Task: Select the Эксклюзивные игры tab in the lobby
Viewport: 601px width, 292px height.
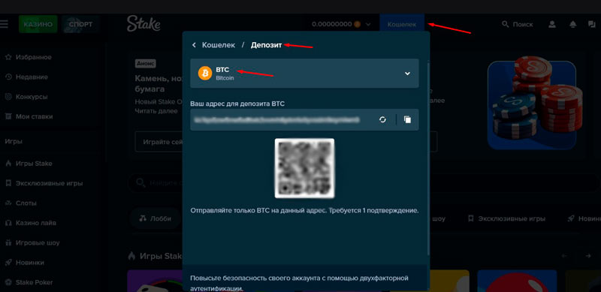Action: point(506,218)
